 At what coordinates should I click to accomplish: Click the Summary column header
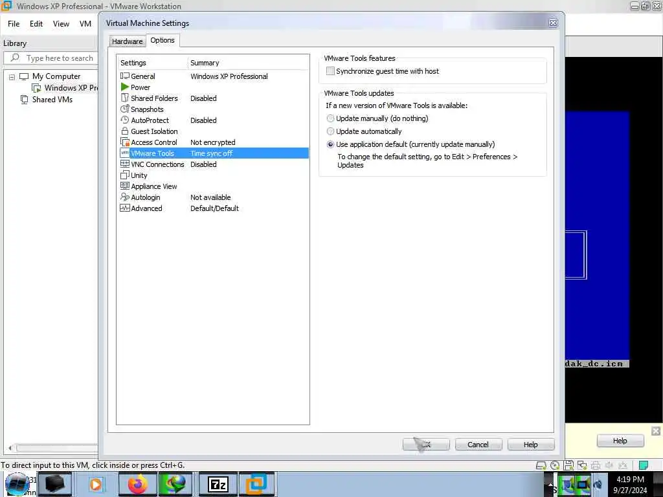point(248,63)
